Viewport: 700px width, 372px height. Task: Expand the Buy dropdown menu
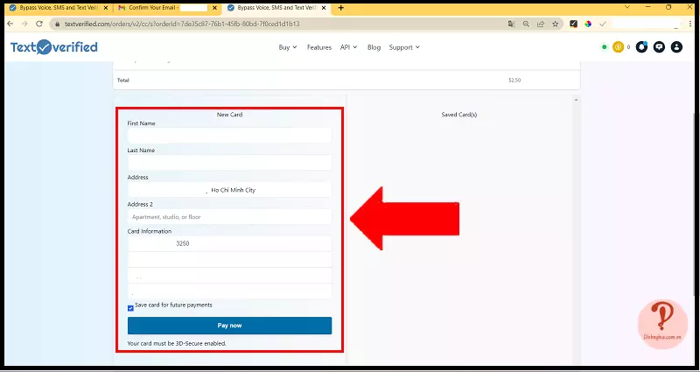tap(288, 47)
